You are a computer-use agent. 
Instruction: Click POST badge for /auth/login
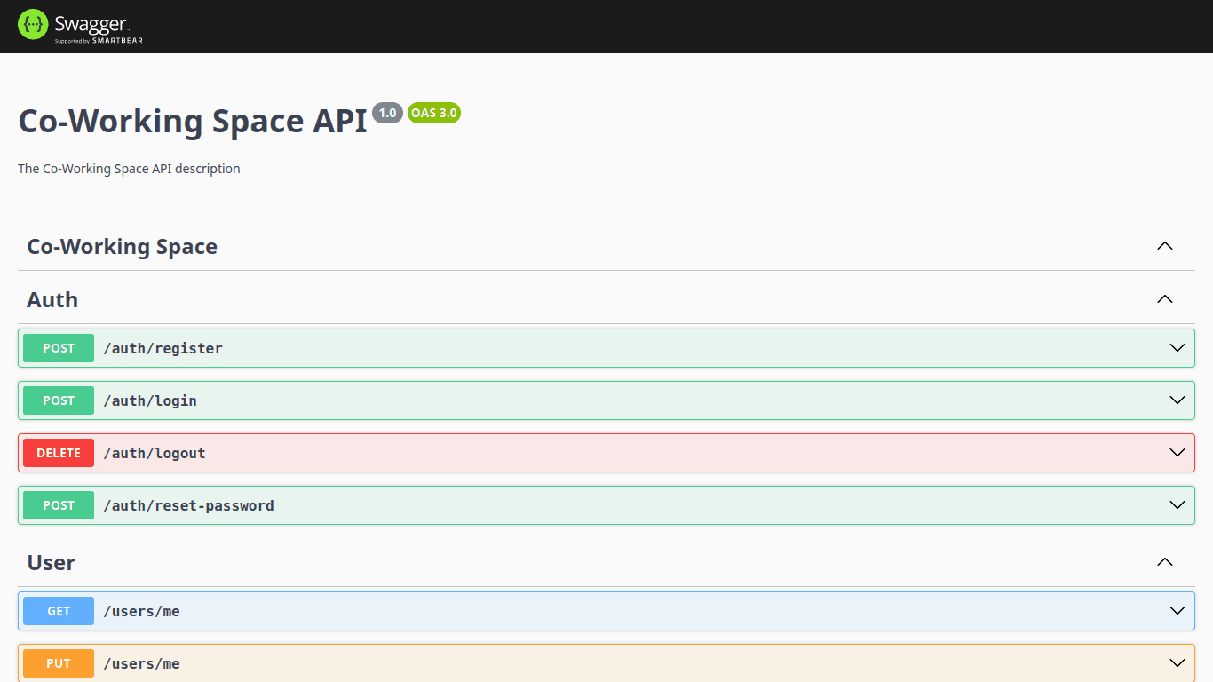tap(59, 400)
